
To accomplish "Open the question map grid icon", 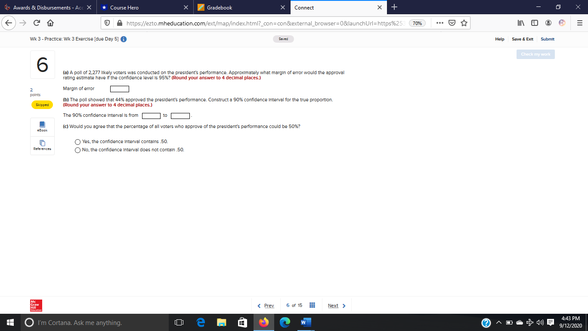I will click(312, 305).
